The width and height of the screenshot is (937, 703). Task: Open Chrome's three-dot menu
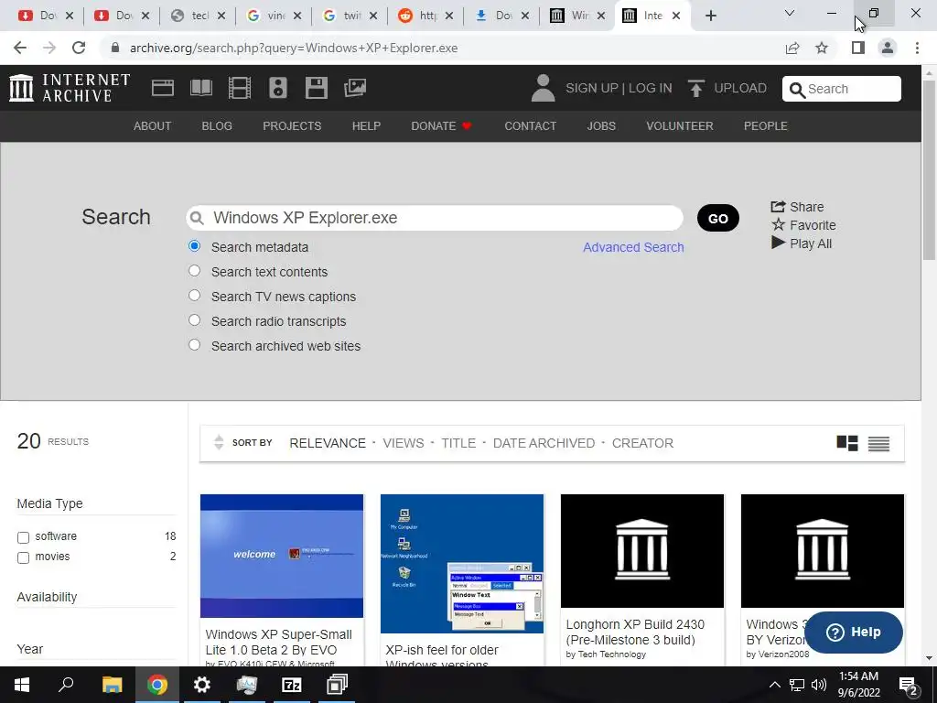917,48
